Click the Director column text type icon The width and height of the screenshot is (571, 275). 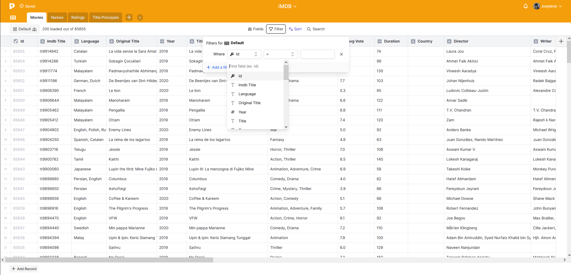click(449, 41)
